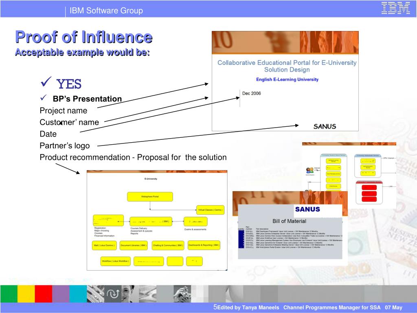The image size is (417, 313).
Task: Click the black SANUS logo on title slide
Action: tap(325, 126)
